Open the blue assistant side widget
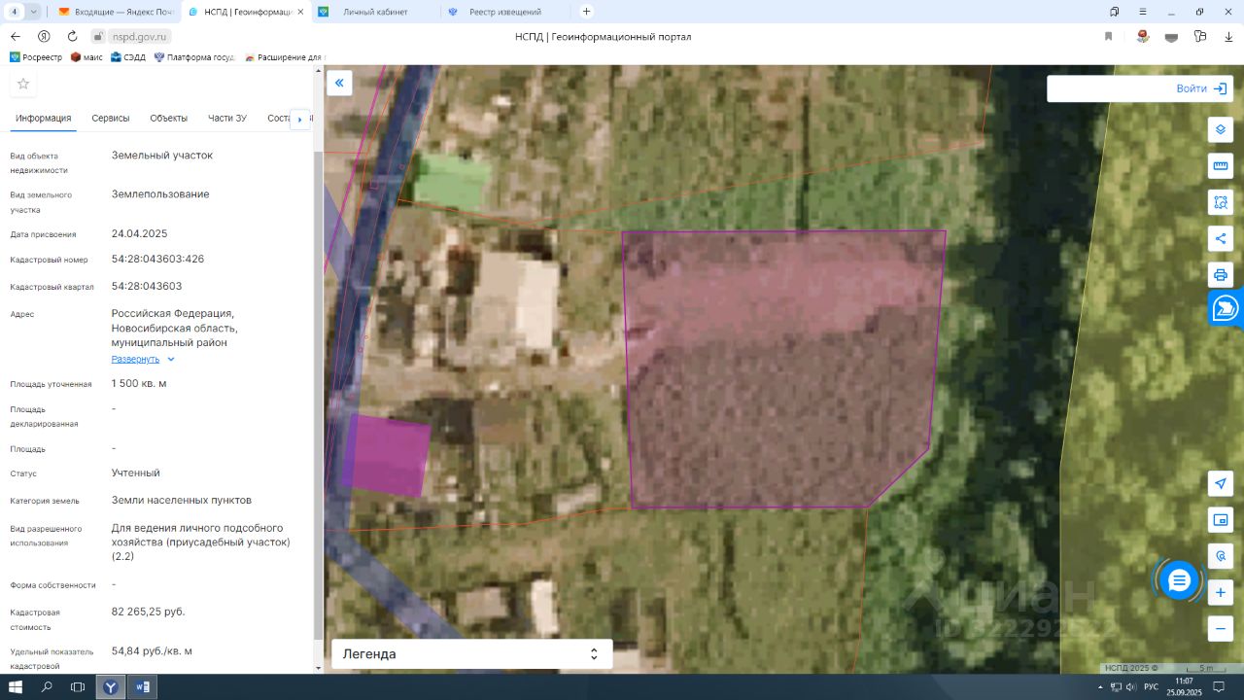This screenshot has height=700, width=1244. (x=1226, y=309)
